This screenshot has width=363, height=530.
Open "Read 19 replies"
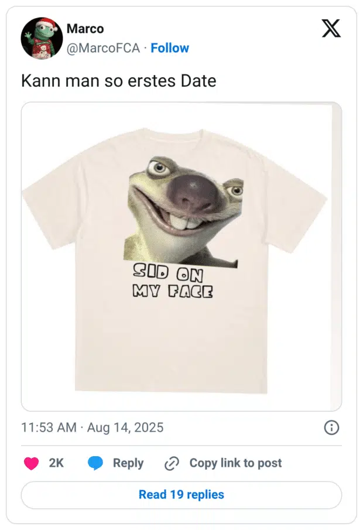point(181,495)
